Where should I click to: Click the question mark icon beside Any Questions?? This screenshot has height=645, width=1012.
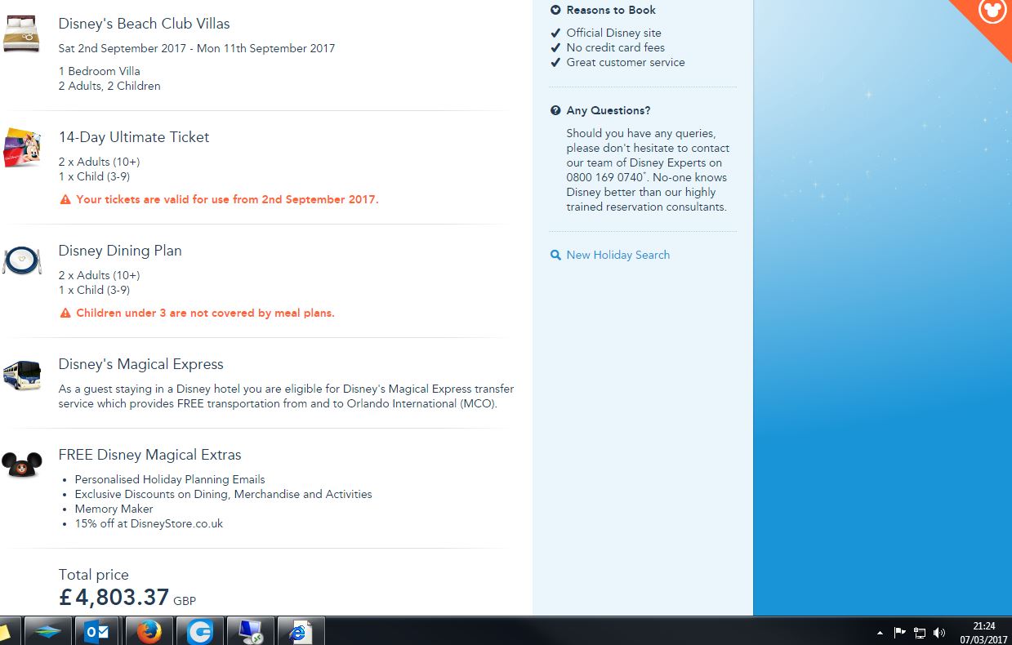click(x=555, y=110)
